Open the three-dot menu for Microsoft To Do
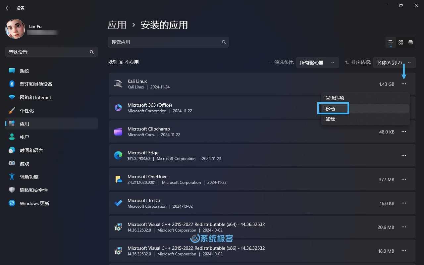 pyautogui.click(x=403, y=203)
